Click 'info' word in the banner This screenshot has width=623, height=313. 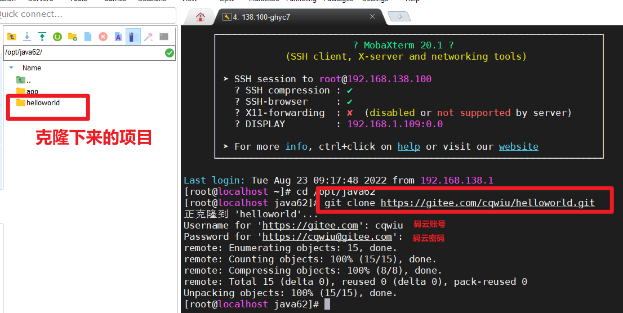coord(296,146)
